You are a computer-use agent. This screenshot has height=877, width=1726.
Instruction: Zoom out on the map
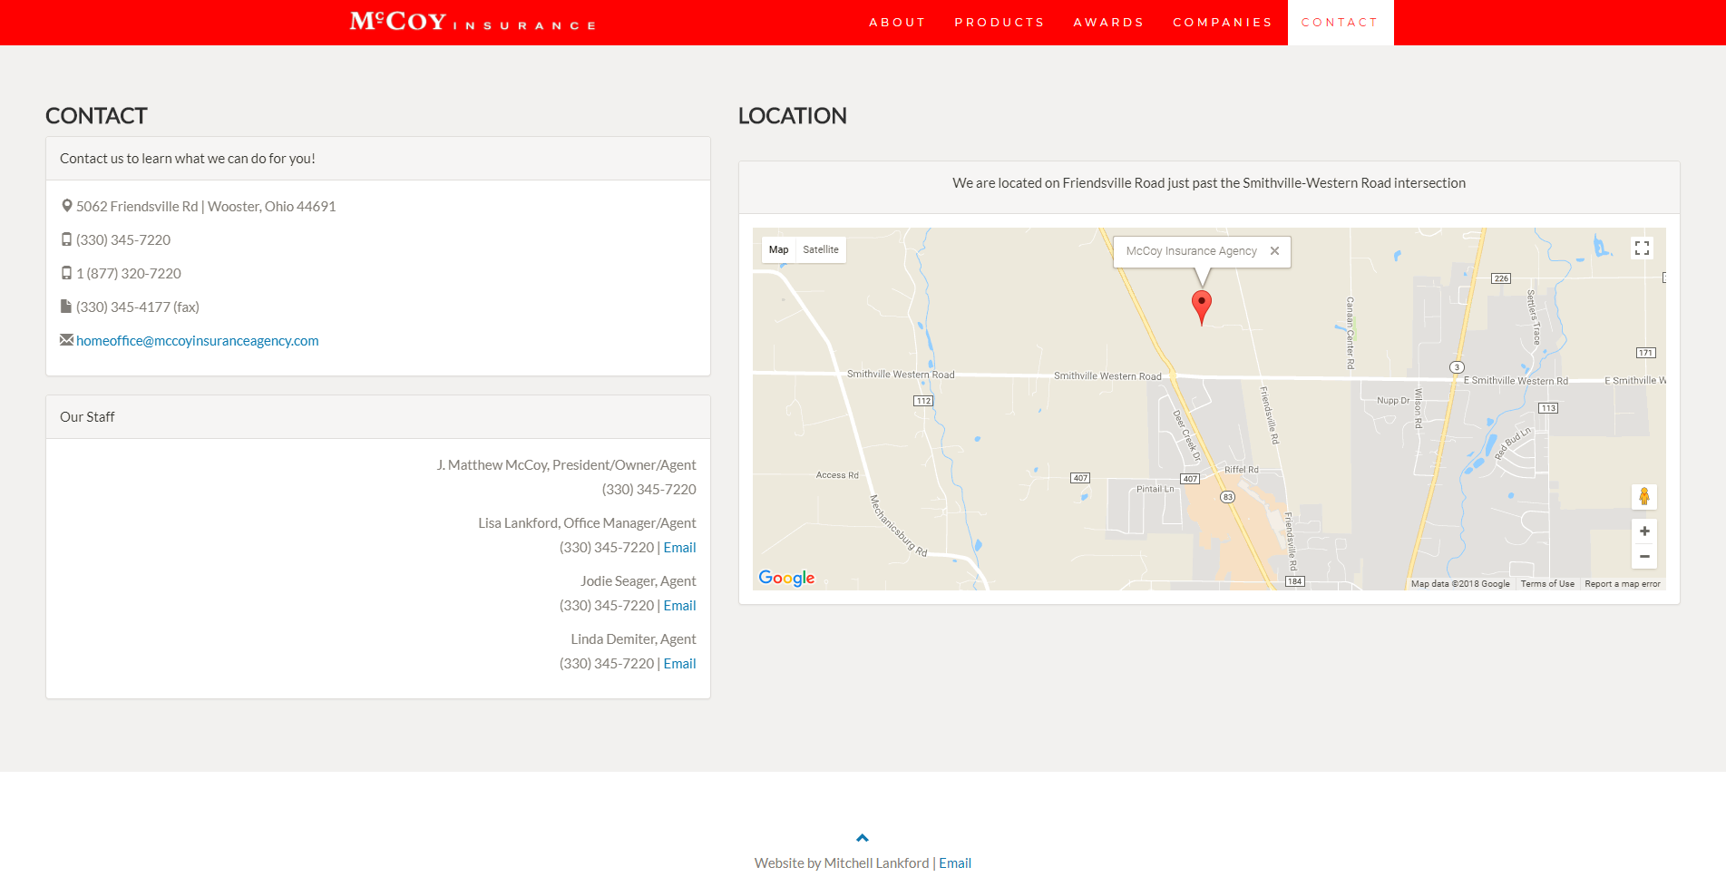[x=1644, y=557]
